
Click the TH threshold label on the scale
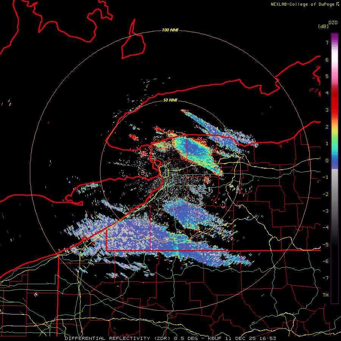coord(325,295)
